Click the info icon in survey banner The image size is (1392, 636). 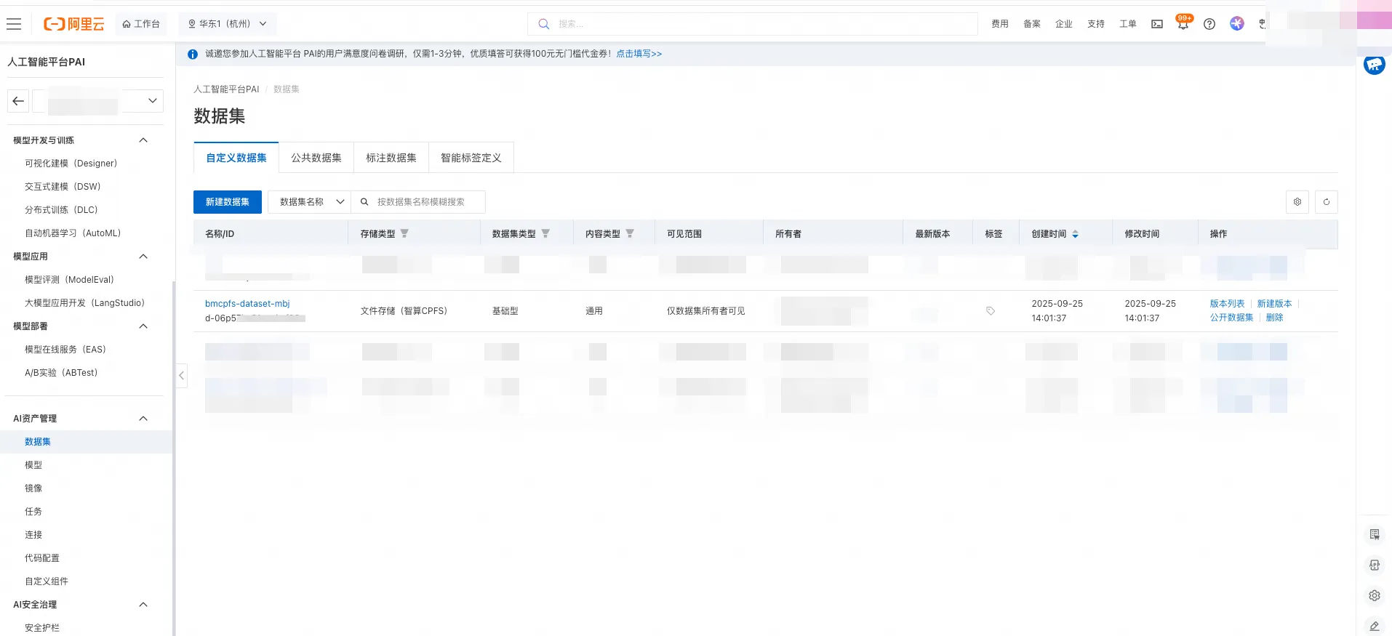click(x=193, y=55)
